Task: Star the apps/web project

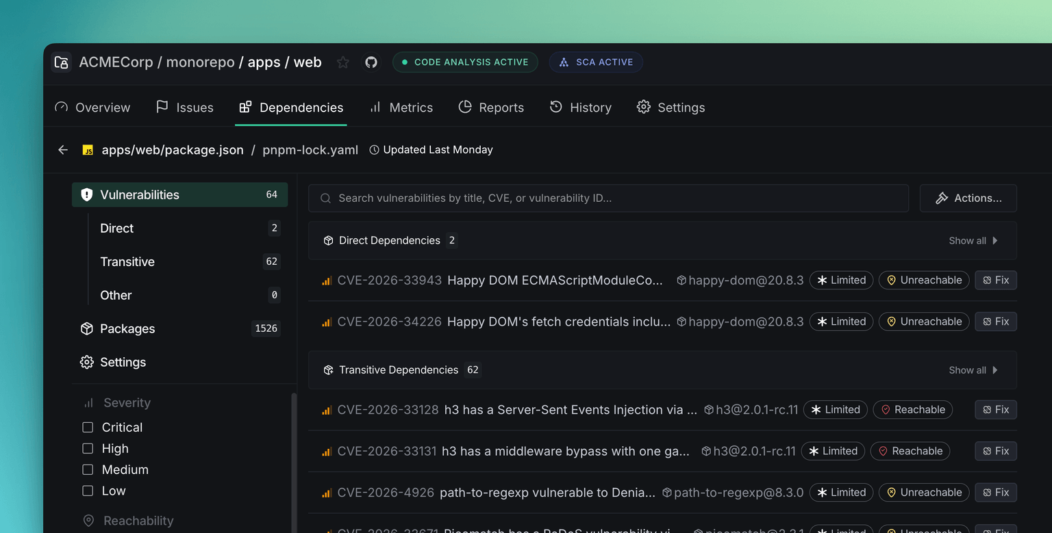Action: pyautogui.click(x=343, y=62)
